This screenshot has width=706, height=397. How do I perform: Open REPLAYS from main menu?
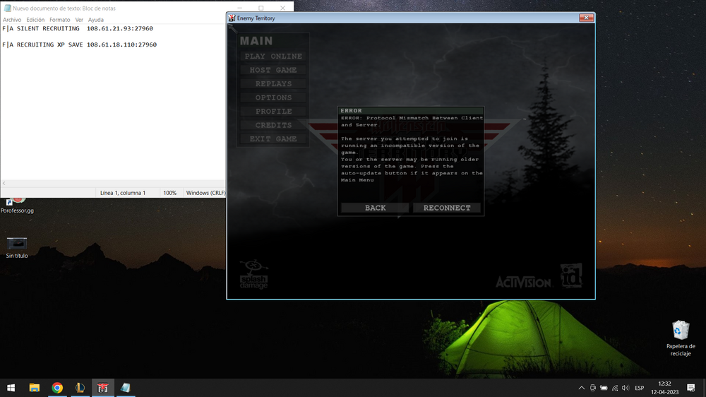point(273,84)
